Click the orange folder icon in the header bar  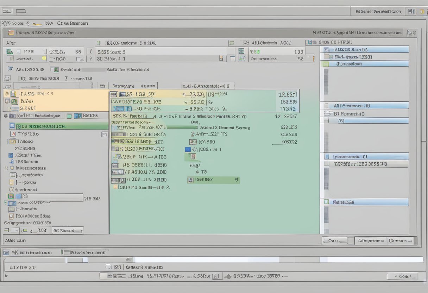point(11,33)
